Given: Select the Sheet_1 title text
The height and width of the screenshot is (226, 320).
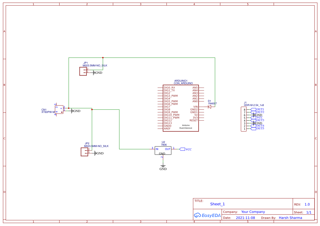Looking at the screenshot, I should coord(217,204).
